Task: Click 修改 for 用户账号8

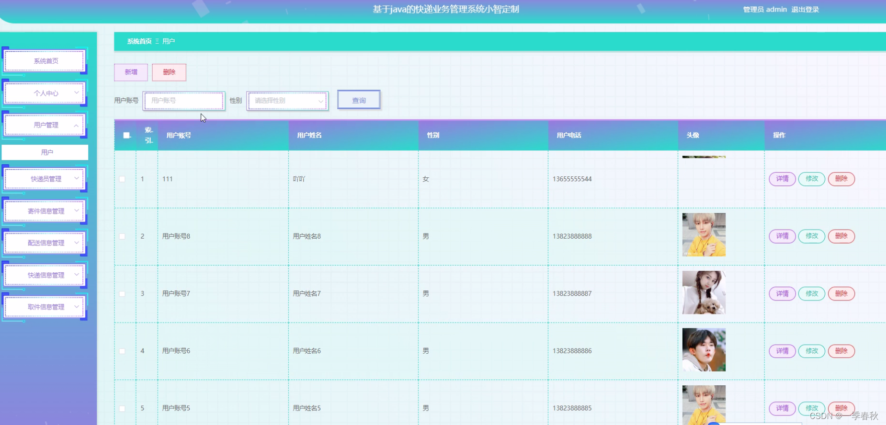Action: [x=812, y=236]
